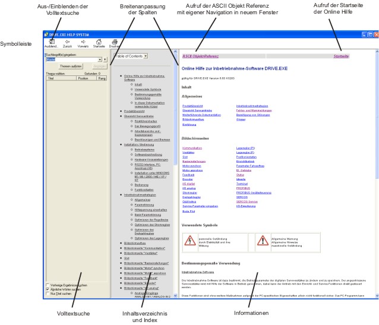Click the information pane scrollbar down arrow
This screenshot has width=379, height=325.
tap(377, 295)
